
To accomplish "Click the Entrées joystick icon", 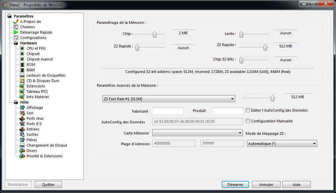I will [22, 129].
